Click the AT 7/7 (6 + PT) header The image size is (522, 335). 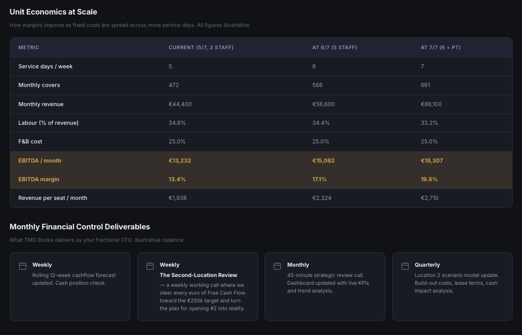(x=441, y=47)
